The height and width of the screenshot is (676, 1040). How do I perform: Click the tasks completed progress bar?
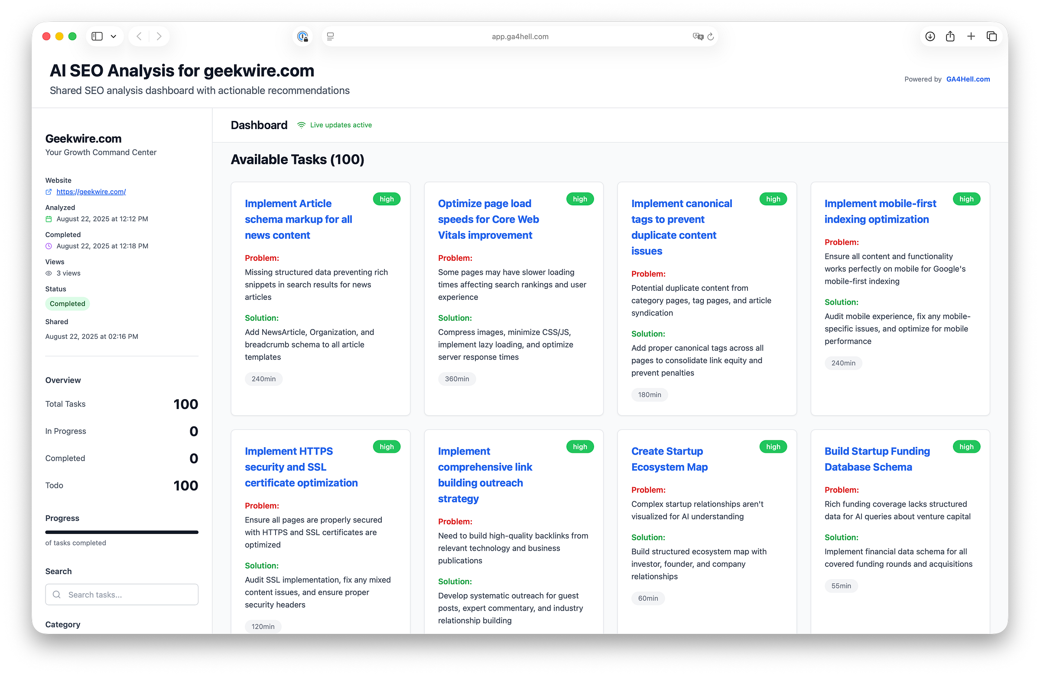[x=122, y=532]
